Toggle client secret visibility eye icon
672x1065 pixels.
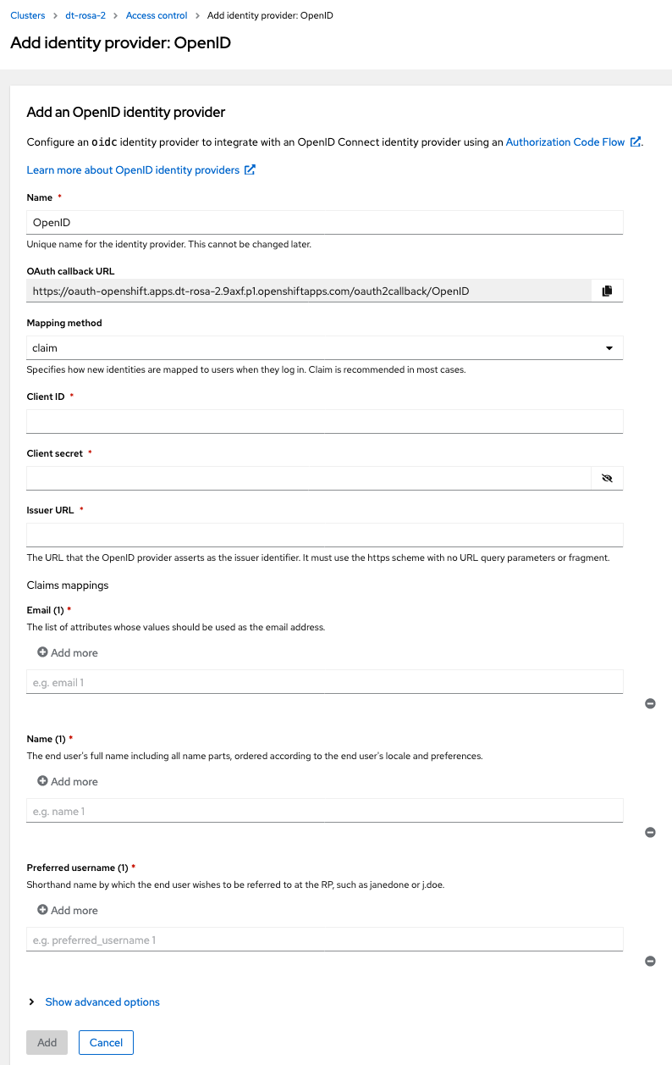click(x=606, y=478)
